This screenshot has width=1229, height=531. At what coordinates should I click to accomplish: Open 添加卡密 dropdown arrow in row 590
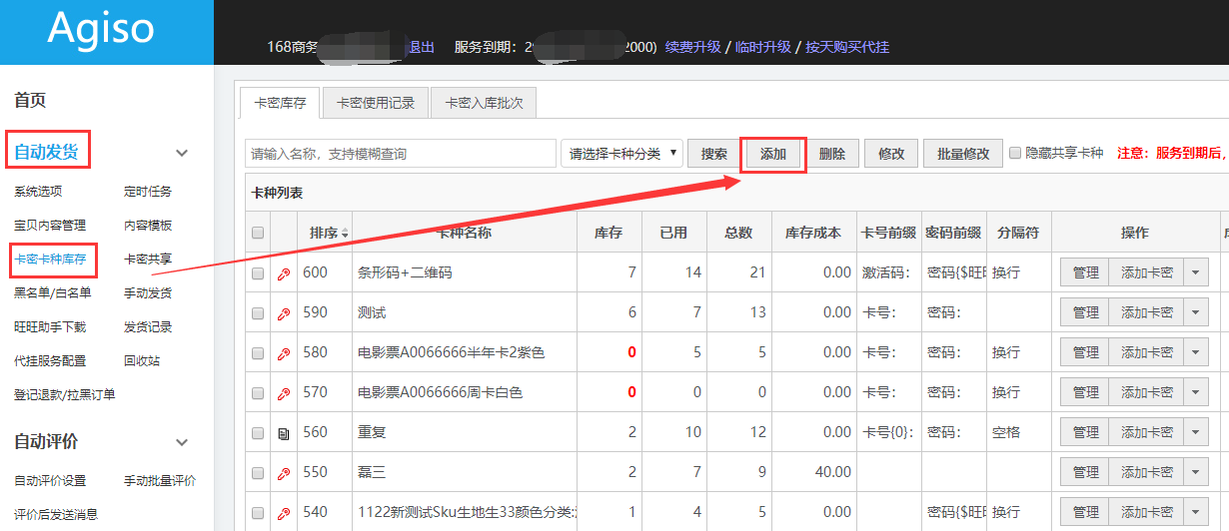tap(1196, 312)
